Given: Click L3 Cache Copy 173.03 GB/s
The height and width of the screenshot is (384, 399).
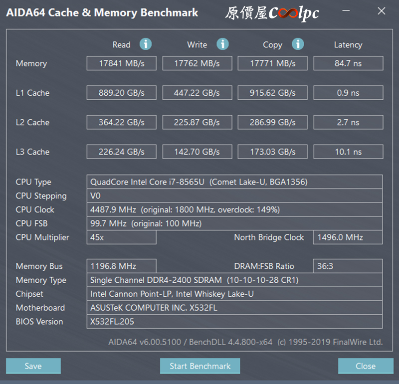Looking at the screenshot, I should [x=272, y=152].
